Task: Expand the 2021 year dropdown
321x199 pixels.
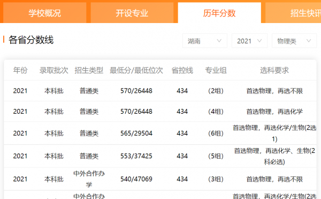Action: point(249,41)
